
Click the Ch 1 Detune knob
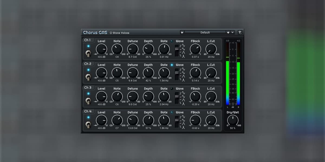pos(133,49)
